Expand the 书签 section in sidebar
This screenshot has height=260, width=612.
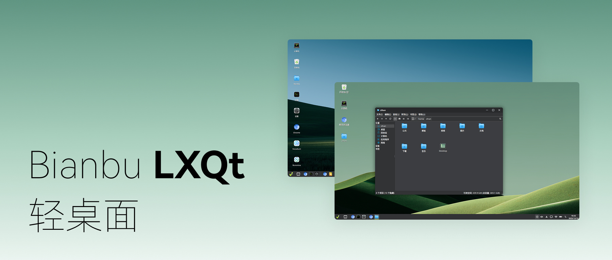coord(377,149)
